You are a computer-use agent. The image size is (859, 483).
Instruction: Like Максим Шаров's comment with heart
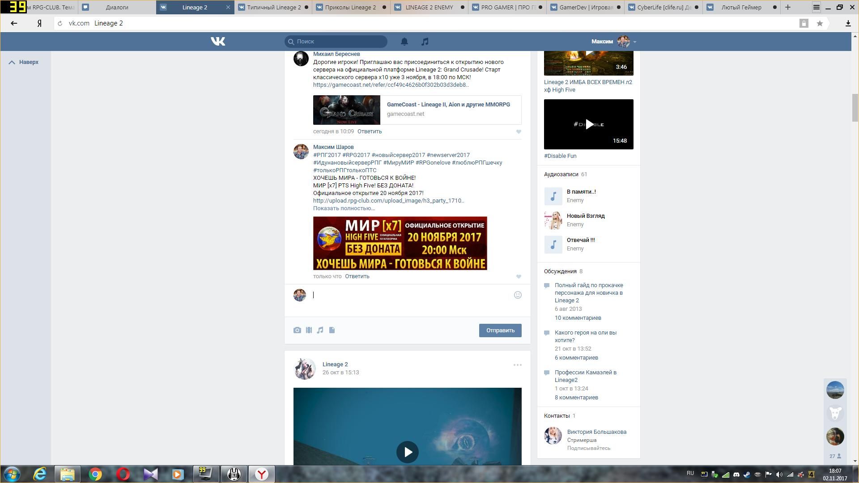(519, 277)
